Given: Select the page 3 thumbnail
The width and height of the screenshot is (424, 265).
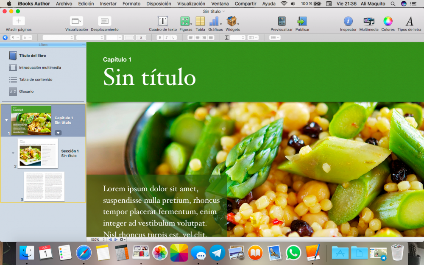Looking at the screenshot, I should [x=44, y=186].
